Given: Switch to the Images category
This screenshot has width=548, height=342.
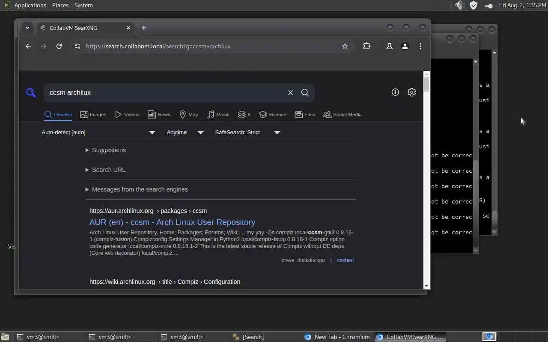Looking at the screenshot, I should point(93,115).
